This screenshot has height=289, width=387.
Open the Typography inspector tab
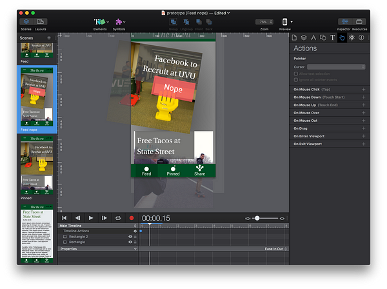click(332, 37)
